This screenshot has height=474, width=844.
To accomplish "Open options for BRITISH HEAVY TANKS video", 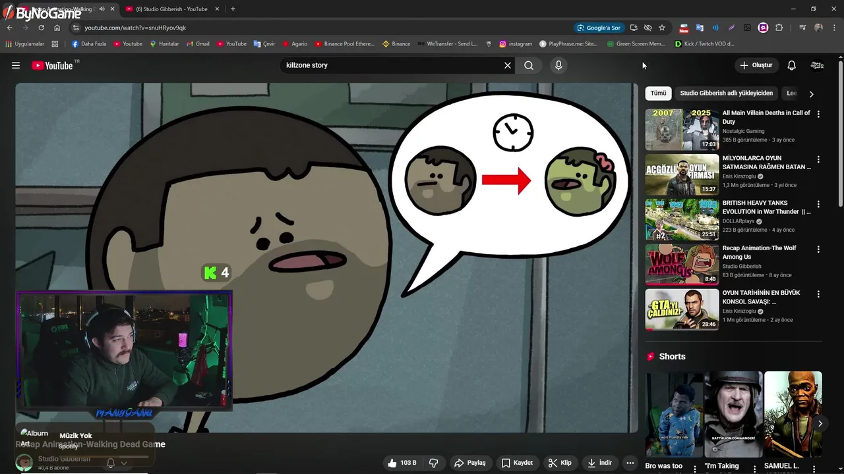I will pyautogui.click(x=818, y=204).
